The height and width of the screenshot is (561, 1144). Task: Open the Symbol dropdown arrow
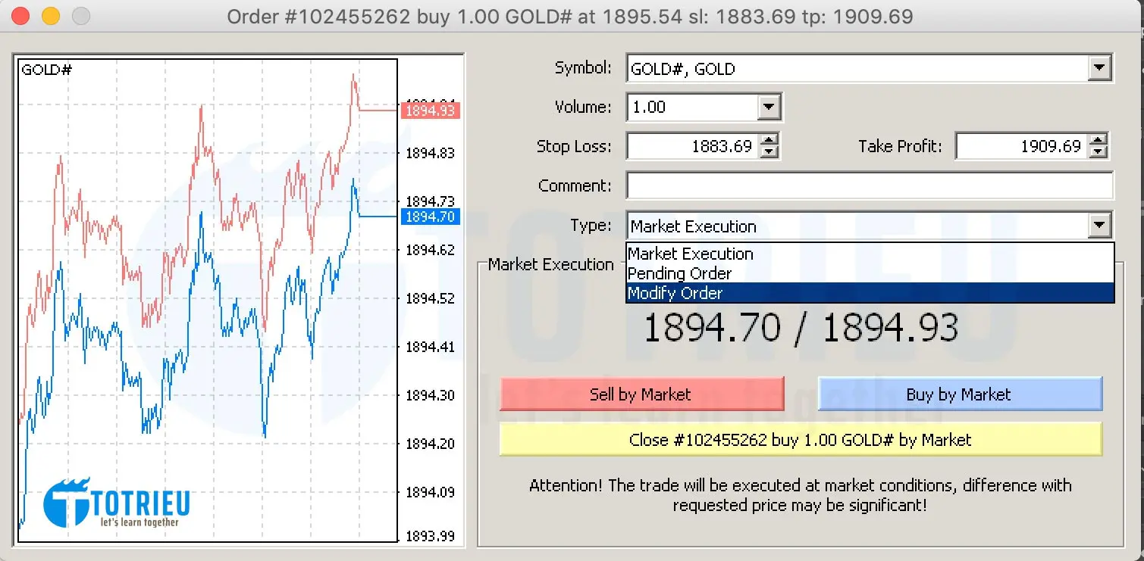coord(1099,69)
